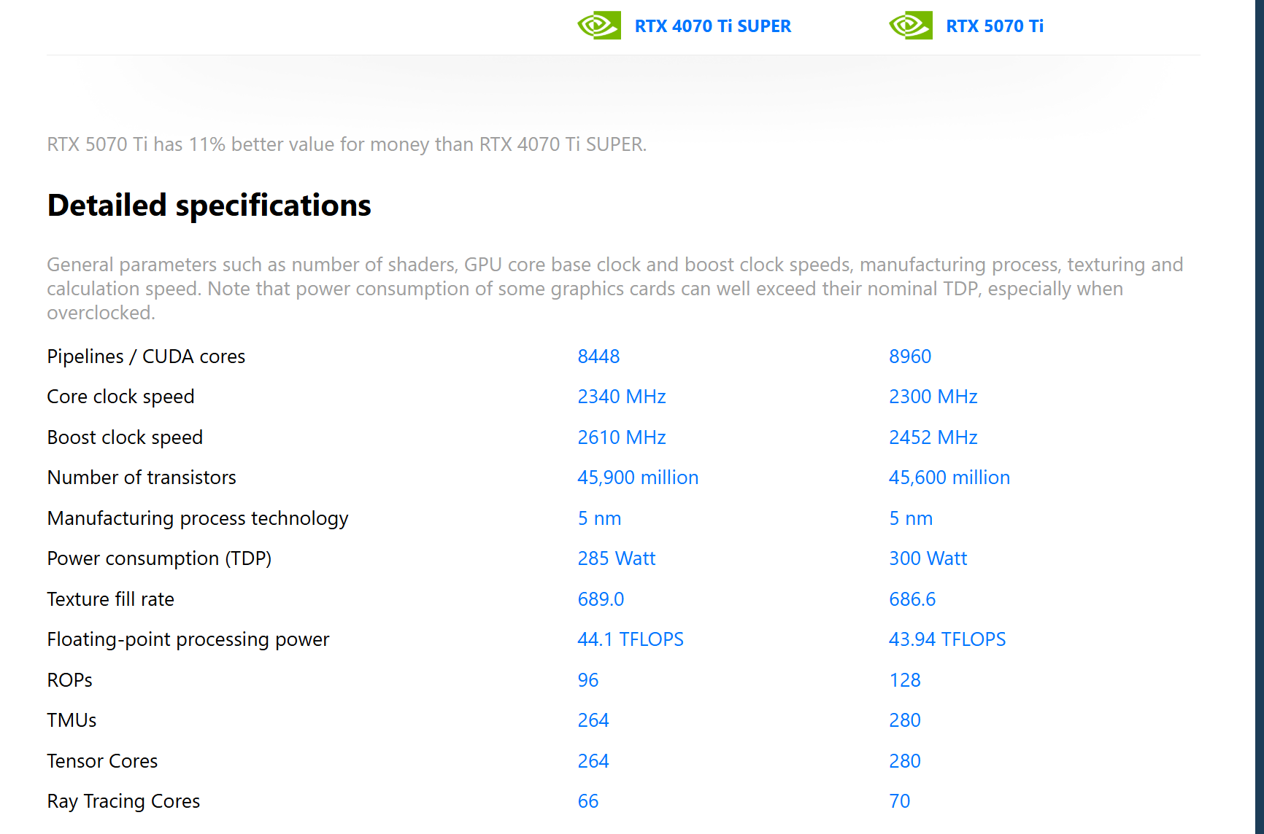Click the 70 Ray Tracing Cores value
This screenshot has width=1264, height=834.
900,801
